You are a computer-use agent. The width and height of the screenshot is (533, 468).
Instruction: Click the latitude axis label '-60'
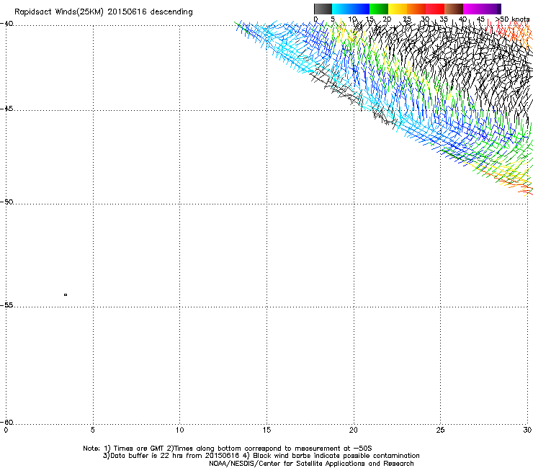7,422
